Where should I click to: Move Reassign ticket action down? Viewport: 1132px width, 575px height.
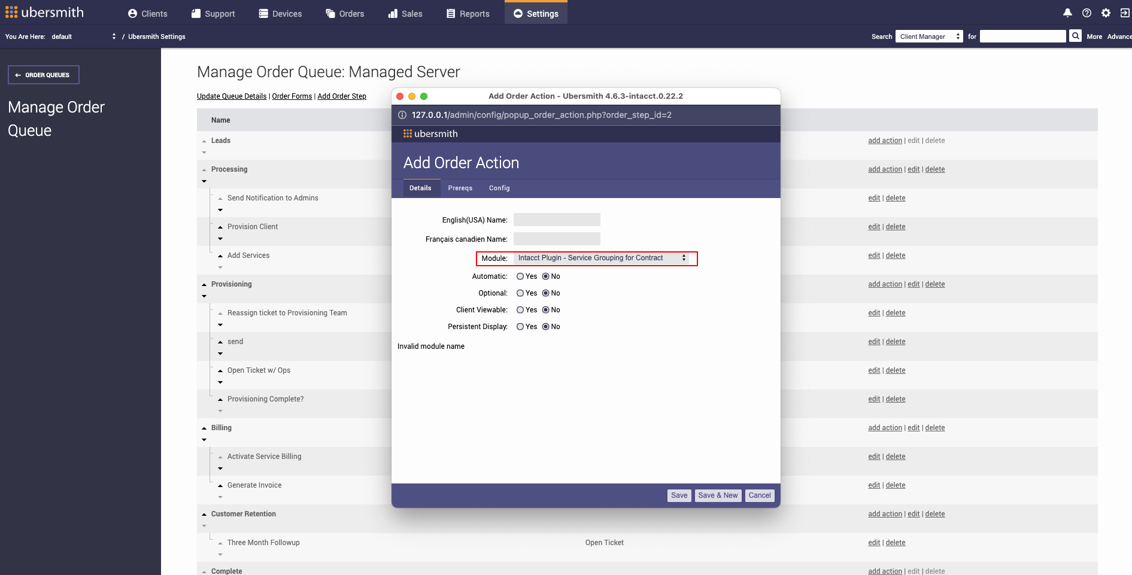220,325
